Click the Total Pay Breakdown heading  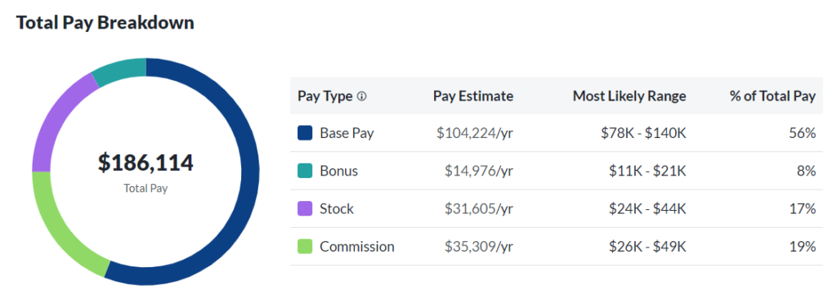point(105,22)
